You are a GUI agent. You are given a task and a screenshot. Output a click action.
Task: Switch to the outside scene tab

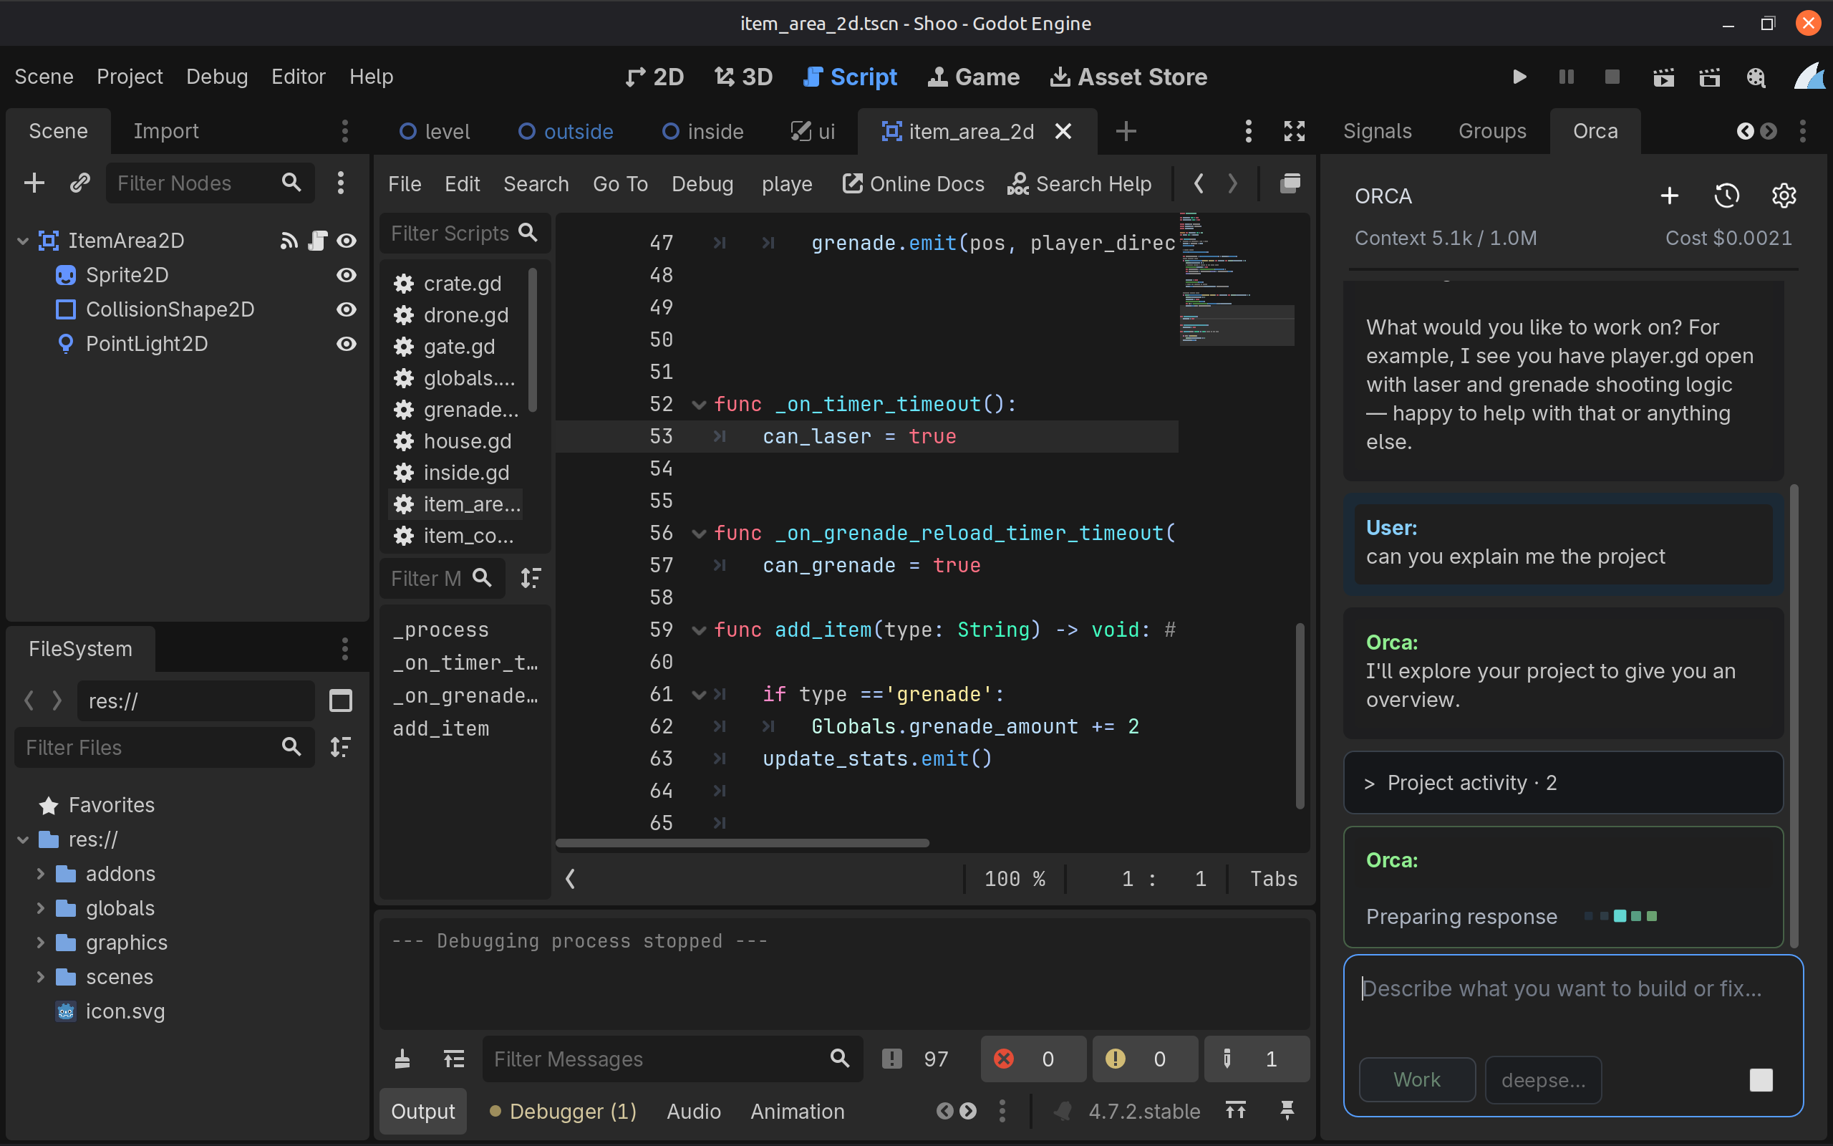pos(565,131)
